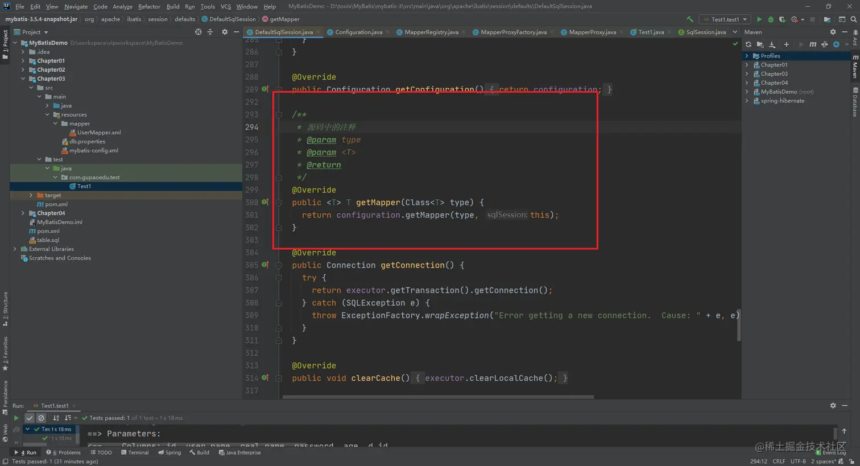This screenshot has width=860, height=466.
Task: Hide the Maven panel with minus icon
Action: pos(845,32)
